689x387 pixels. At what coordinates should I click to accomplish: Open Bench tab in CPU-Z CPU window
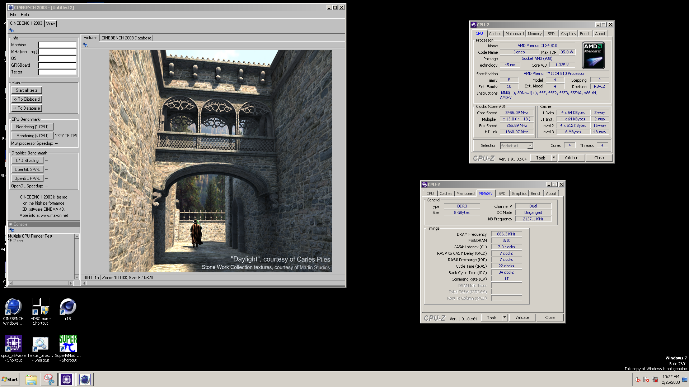[585, 34]
